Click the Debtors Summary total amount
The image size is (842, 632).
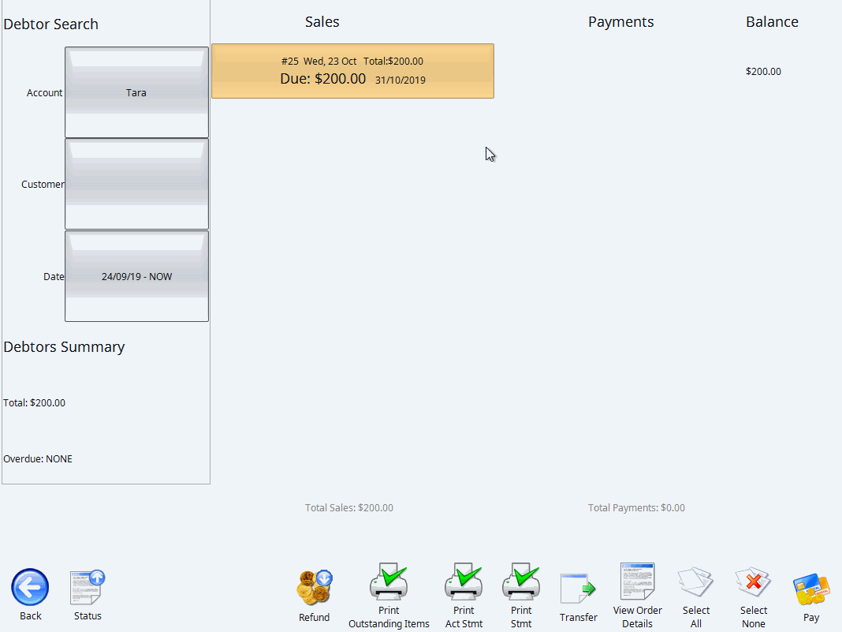(x=33, y=402)
